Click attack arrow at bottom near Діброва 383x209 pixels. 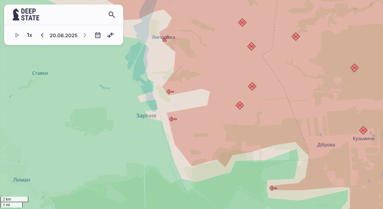click(x=273, y=188)
